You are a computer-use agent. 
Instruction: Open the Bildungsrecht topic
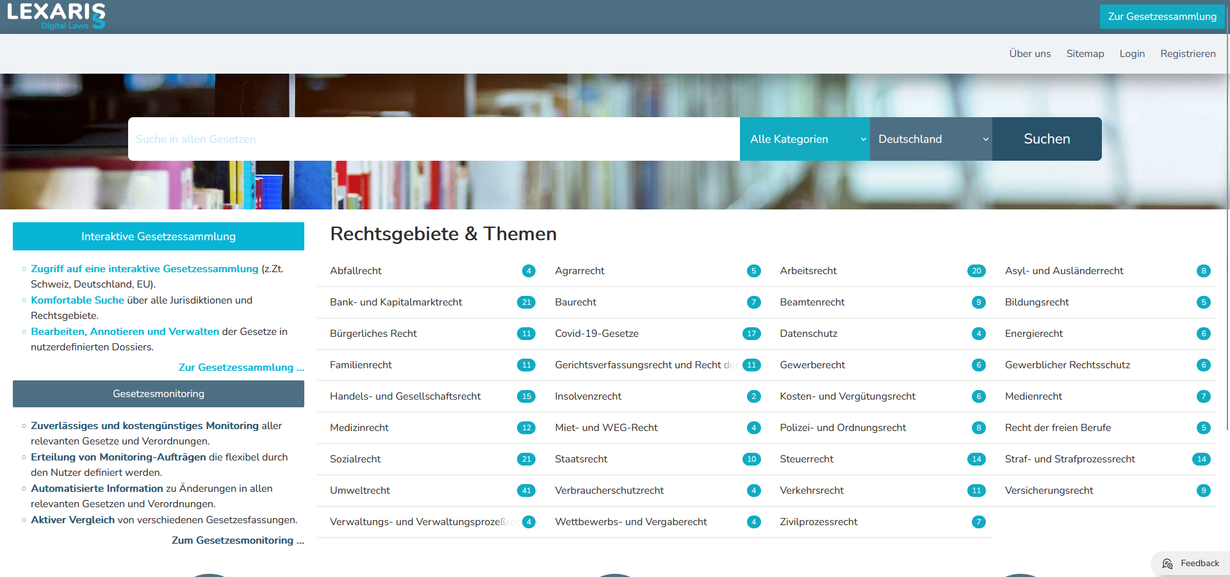(x=1037, y=302)
